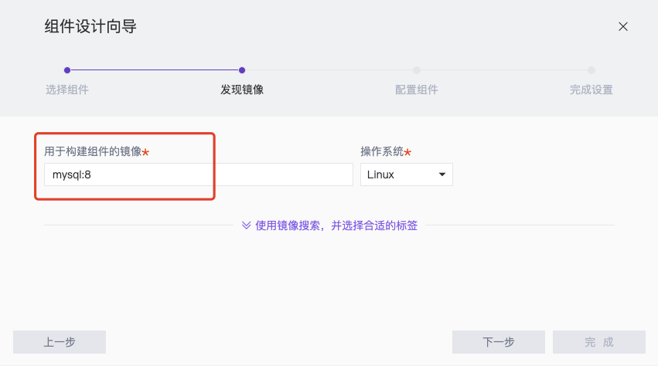Expand image search via double-chevron icon

point(247,225)
